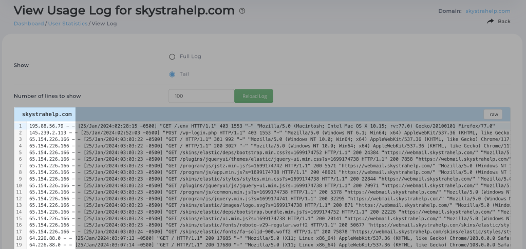Open raw log view

tap(493, 114)
